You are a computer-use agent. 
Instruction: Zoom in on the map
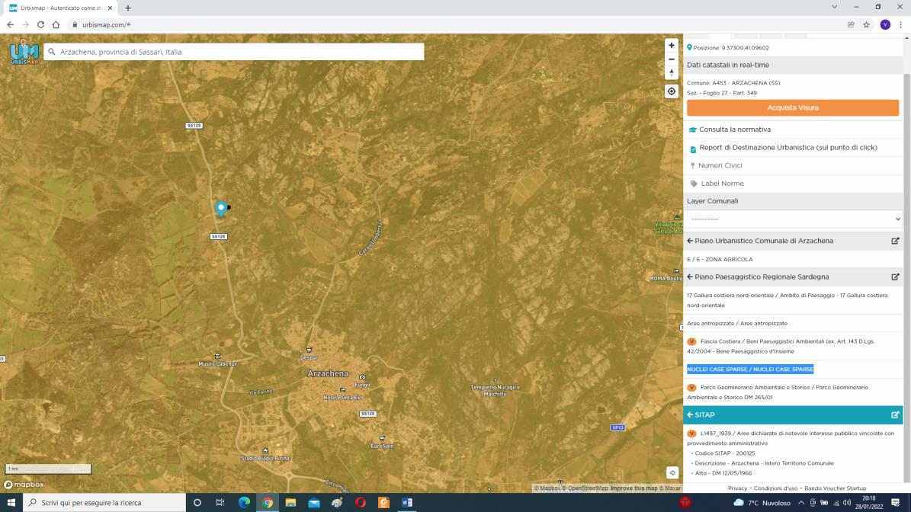click(x=672, y=46)
